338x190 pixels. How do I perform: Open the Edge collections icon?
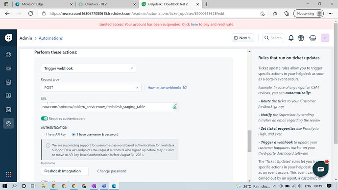[287, 14]
